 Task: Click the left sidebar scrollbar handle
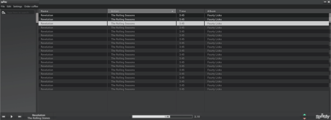click(37, 18)
